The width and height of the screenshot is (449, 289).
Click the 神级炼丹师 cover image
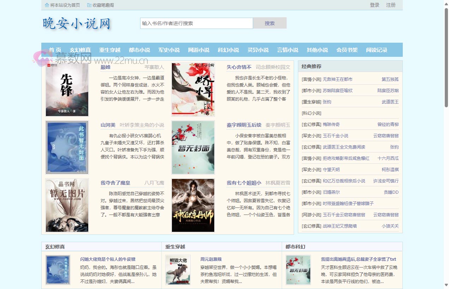[x=193, y=205]
